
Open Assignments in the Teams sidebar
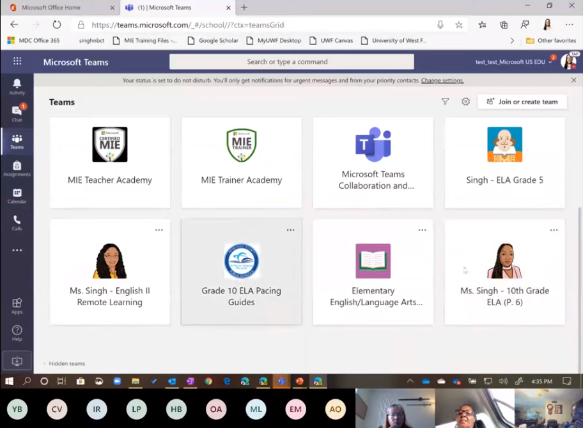17,168
